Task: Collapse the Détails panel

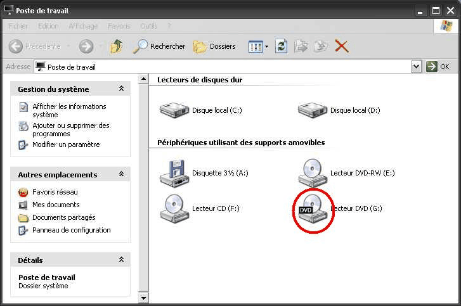Action: 121,259
